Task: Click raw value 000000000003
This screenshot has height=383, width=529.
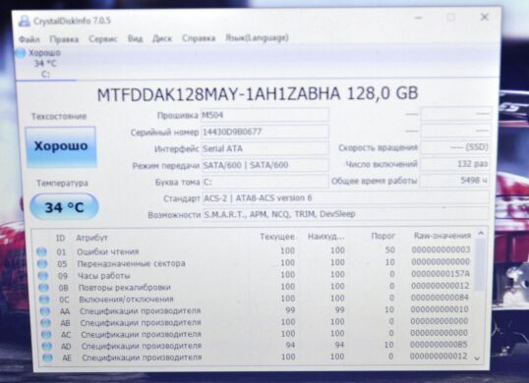Action: [441, 249]
